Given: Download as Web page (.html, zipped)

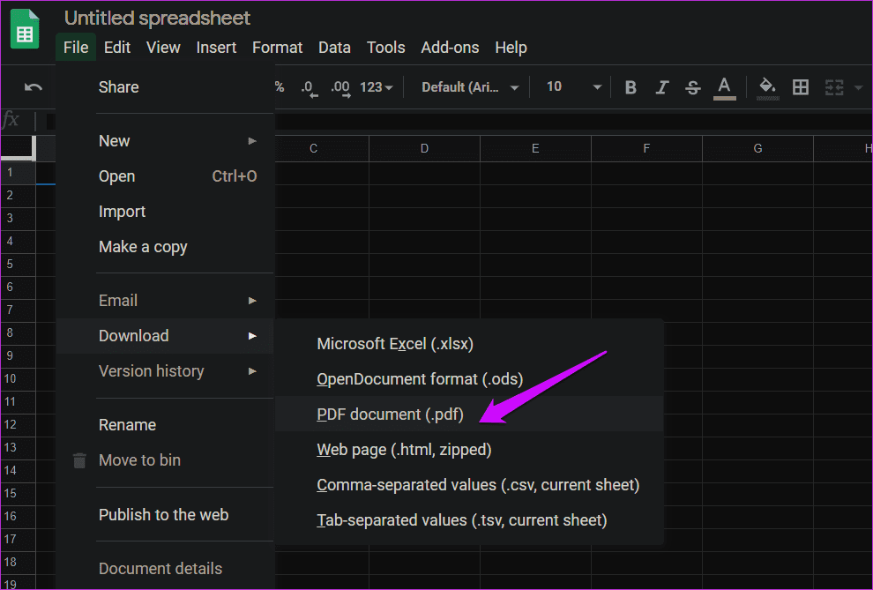Looking at the screenshot, I should pyautogui.click(x=469, y=450).
